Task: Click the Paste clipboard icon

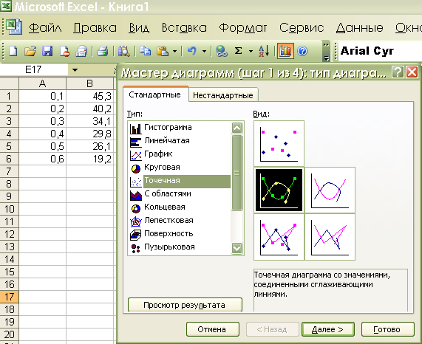Action: 163,51
